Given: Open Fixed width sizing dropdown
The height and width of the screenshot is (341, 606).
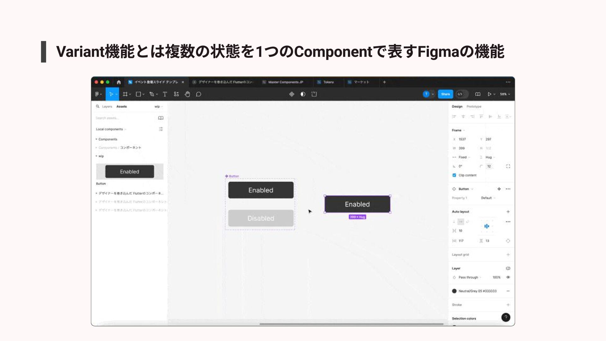Looking at the screenshot, I should pyautogui.click(x=464, y=157).
